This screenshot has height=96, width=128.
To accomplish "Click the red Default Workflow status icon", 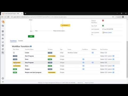I will [103, 21].
